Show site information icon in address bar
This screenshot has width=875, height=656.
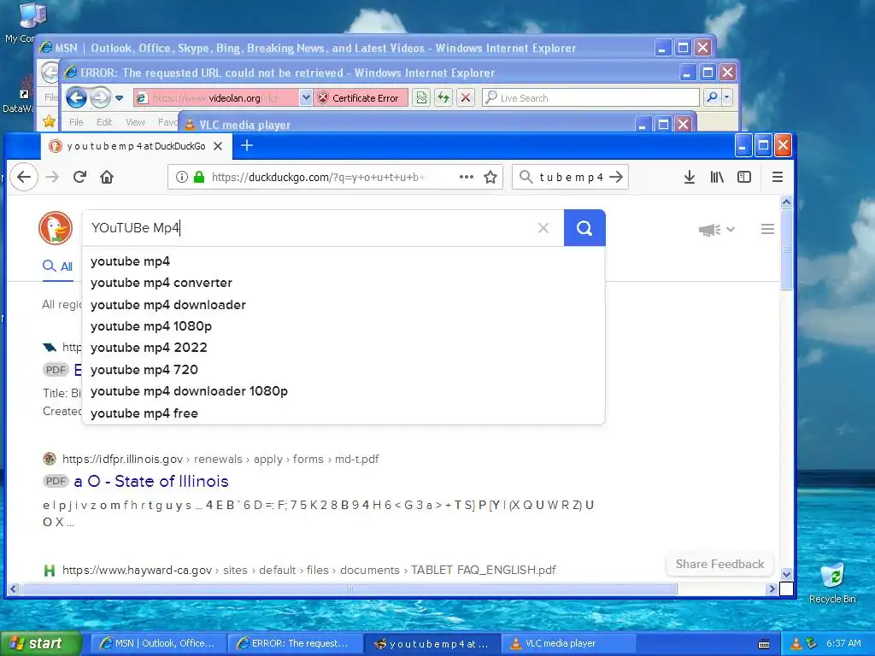pos(182,178)
